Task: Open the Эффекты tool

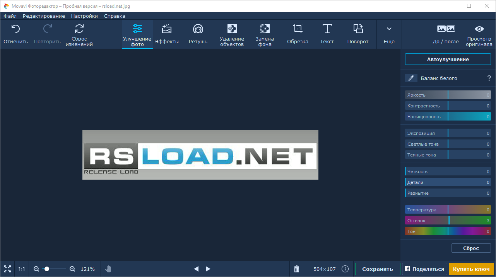Action: [167, 34]
